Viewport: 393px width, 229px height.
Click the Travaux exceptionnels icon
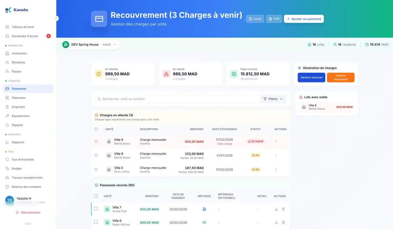[x=7, y=178]
